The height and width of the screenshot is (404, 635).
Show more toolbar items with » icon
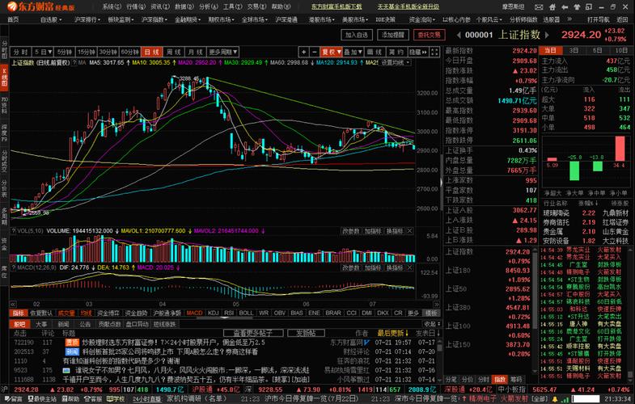pyautogui.click(x=569, y=19)
